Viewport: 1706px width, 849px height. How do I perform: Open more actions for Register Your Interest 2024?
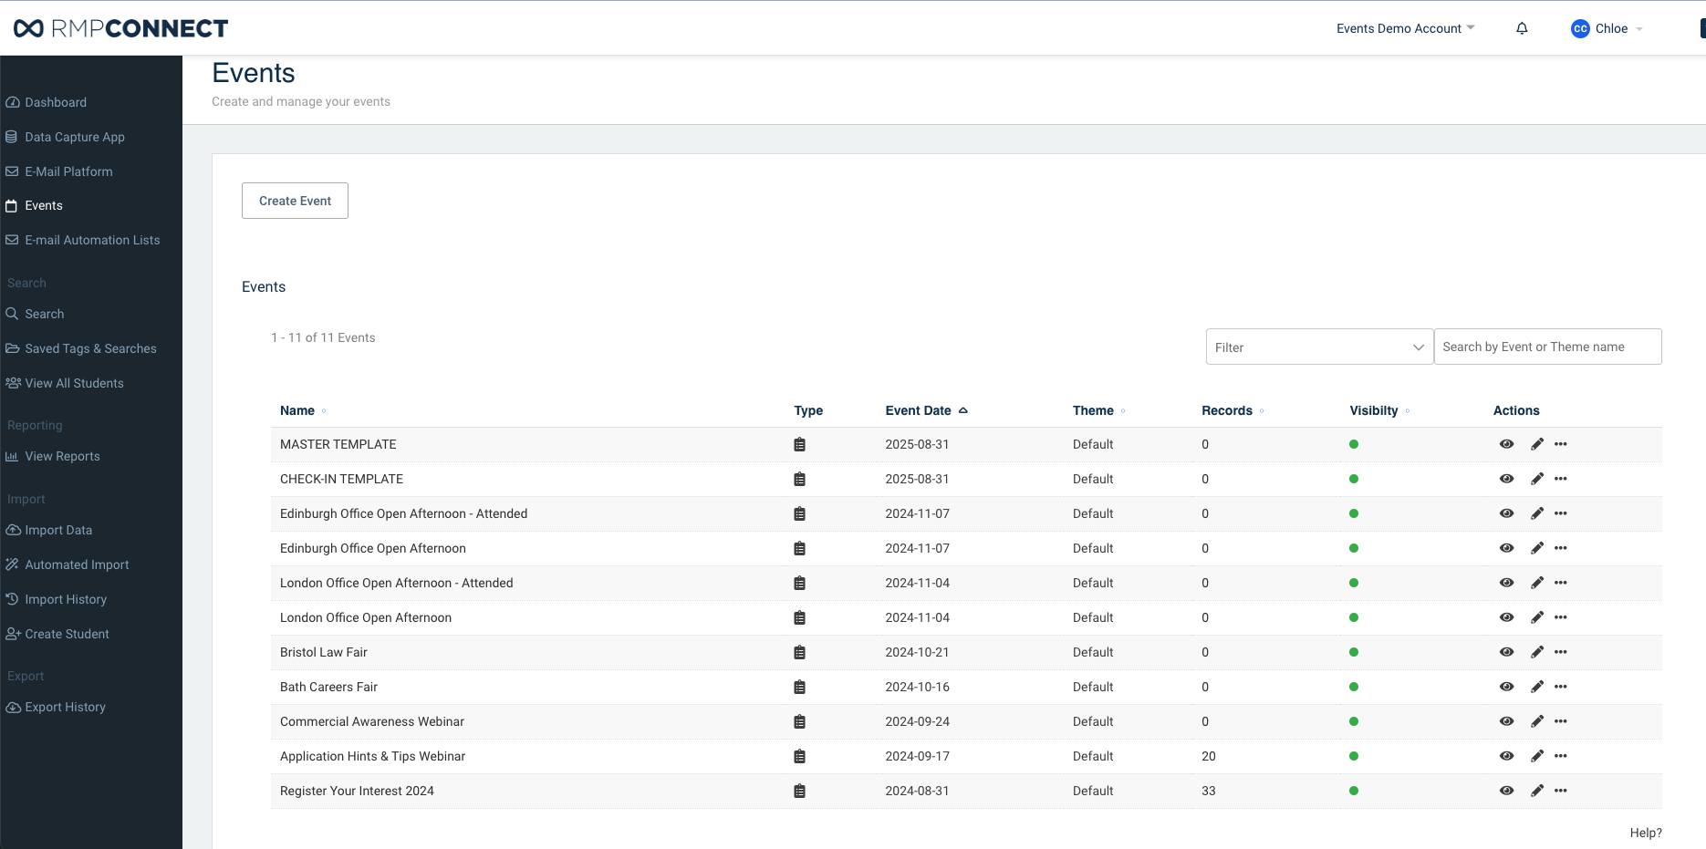(1561, 791)
